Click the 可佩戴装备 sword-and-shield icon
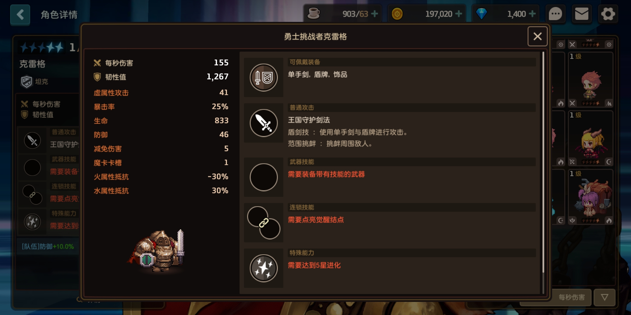The image size is (631, 315). click(264, 77)
